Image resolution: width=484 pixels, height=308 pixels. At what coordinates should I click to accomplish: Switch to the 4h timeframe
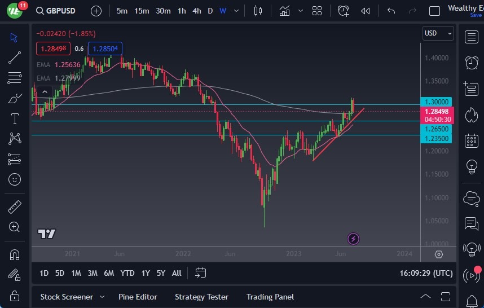click(x=196, y=11)
